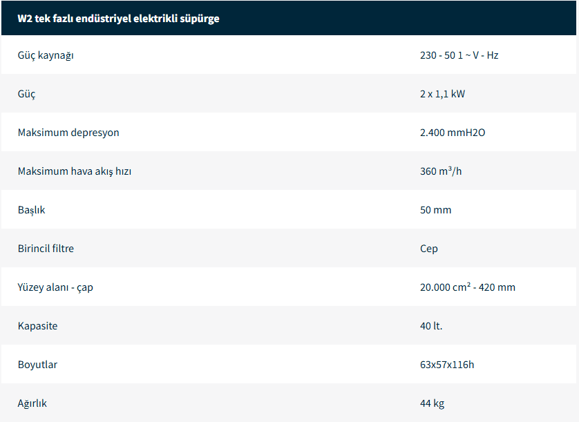Select the 'Maksimum hava akış hızı' label
Image resolution: width=579 pixels, height=422 pixels.
tap(75, 171)
